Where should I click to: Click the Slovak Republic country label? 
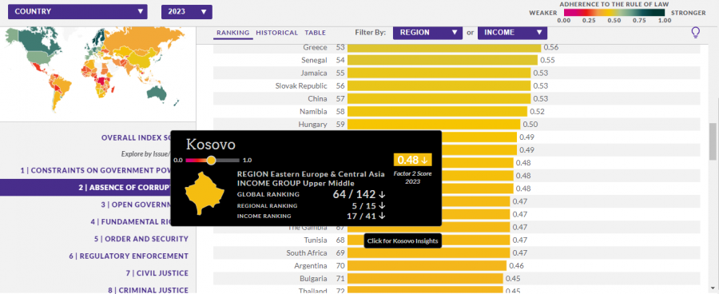point(301,85)
